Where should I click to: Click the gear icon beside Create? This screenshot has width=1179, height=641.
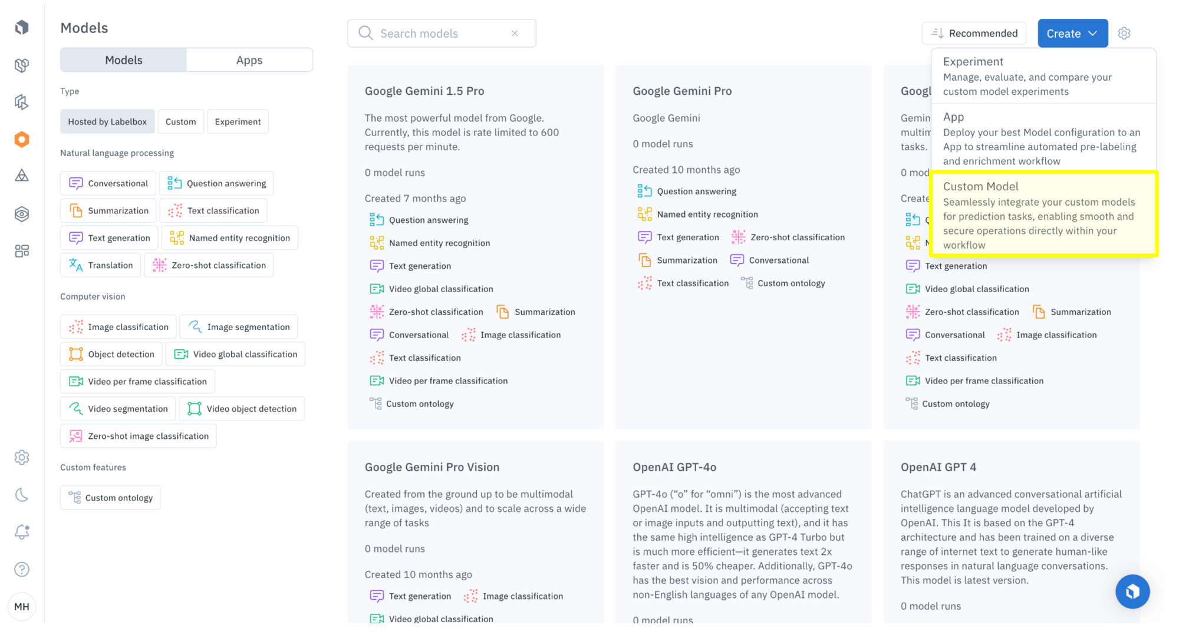[1124, 34]
